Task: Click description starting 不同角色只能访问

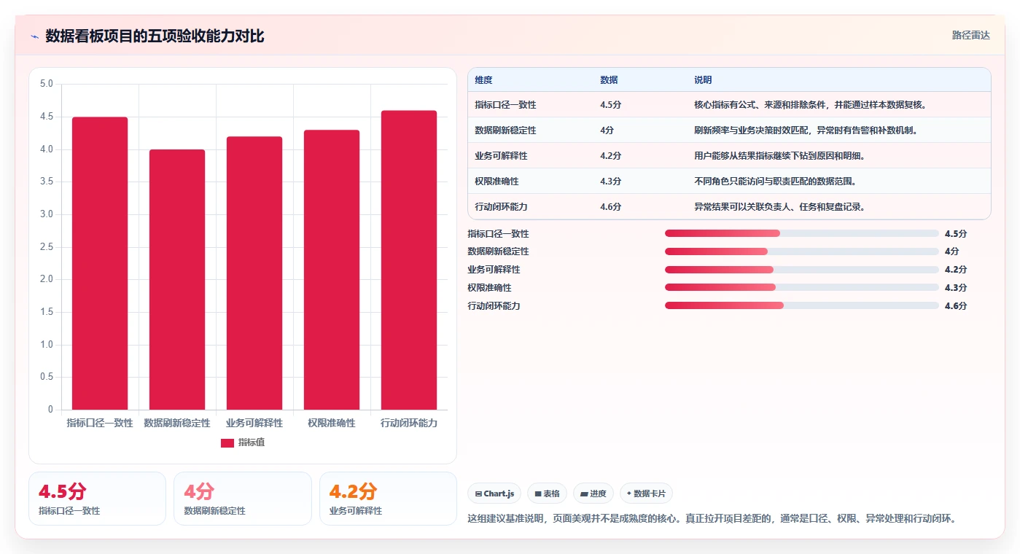Action: click(x=775, y=182)
